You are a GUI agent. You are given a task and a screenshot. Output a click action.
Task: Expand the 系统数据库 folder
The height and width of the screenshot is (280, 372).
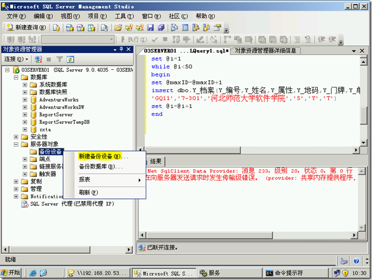pyautogui.click(x=24, y=85)
